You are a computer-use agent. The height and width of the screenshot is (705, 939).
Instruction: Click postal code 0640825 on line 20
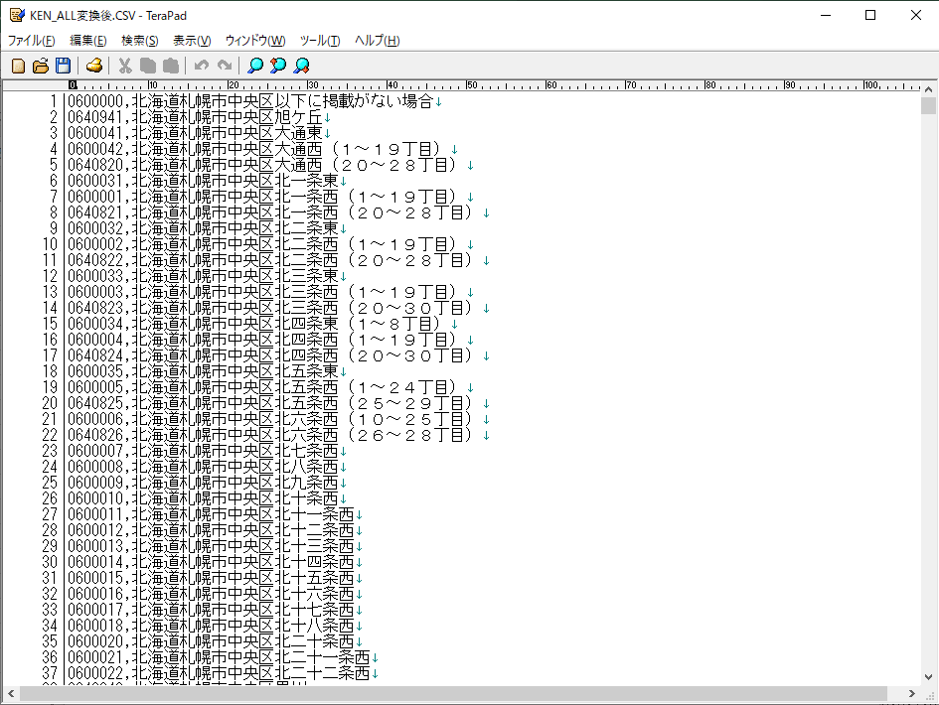click(94, 403)
